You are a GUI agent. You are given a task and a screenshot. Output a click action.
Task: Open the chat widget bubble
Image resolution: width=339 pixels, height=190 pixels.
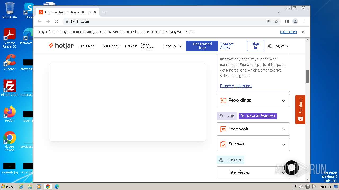(291, 168)
